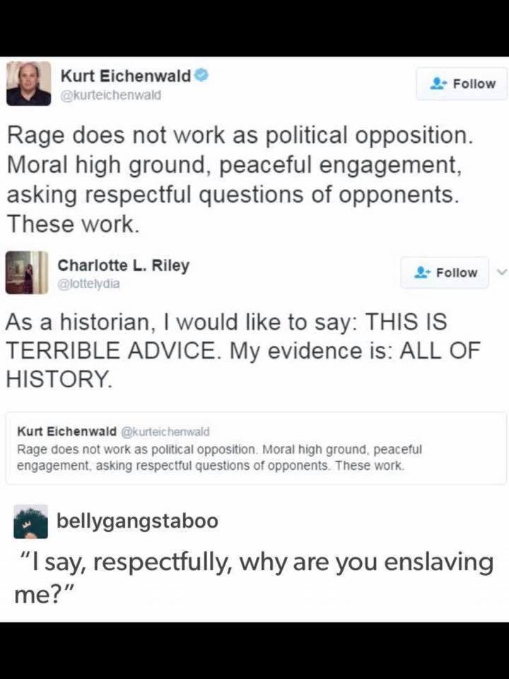Select the tweet text starting "Rage does not work"
509x679 pixels.
pyautogui.click(x=239, y=180)
